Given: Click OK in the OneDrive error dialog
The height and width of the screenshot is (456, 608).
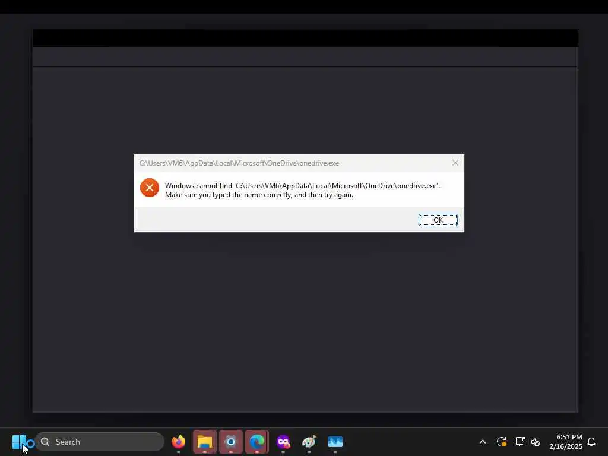Looking at the screenshot, I should pos(438,220).
